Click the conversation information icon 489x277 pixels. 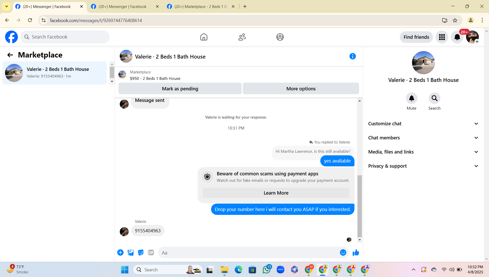353,56
